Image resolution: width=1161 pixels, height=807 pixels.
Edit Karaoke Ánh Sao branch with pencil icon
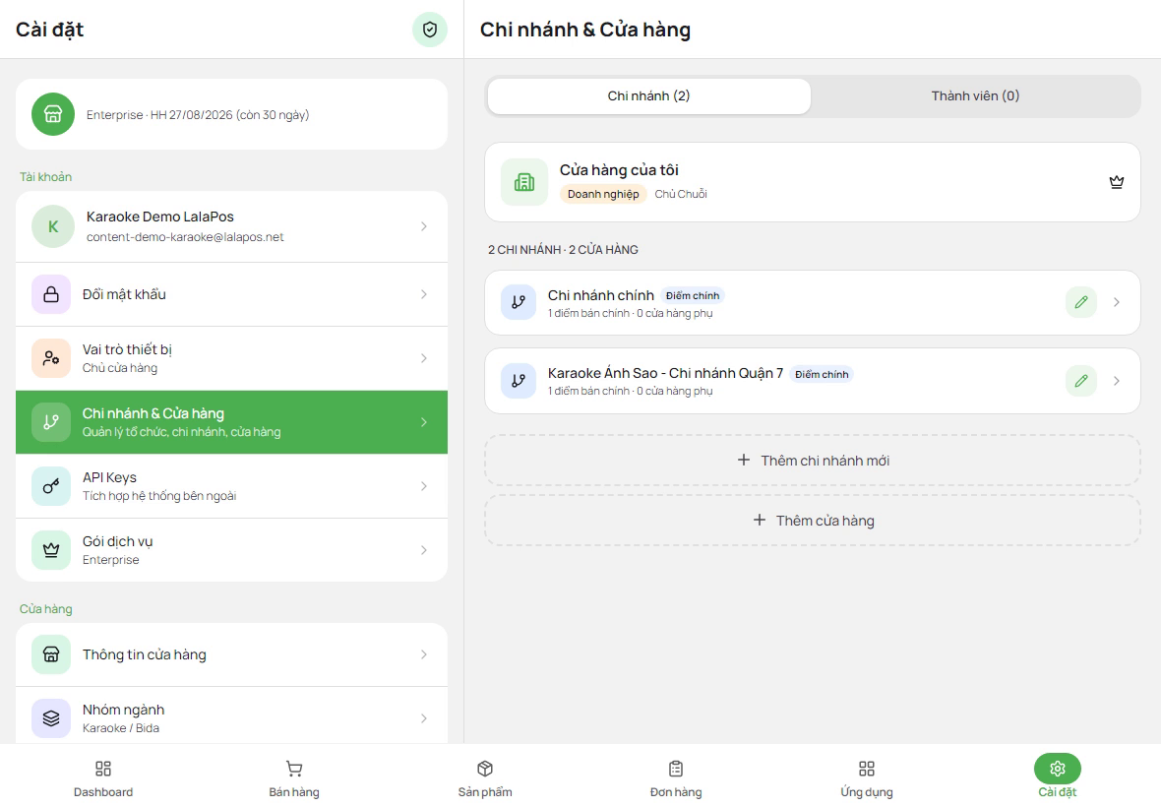pyautogui.click(x=1081, y=381)
